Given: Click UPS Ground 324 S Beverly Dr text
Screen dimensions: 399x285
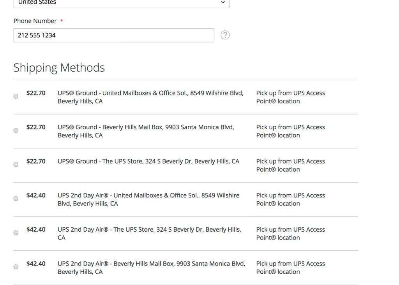Looking at the screenshot, I should click(x=148, y=161).
